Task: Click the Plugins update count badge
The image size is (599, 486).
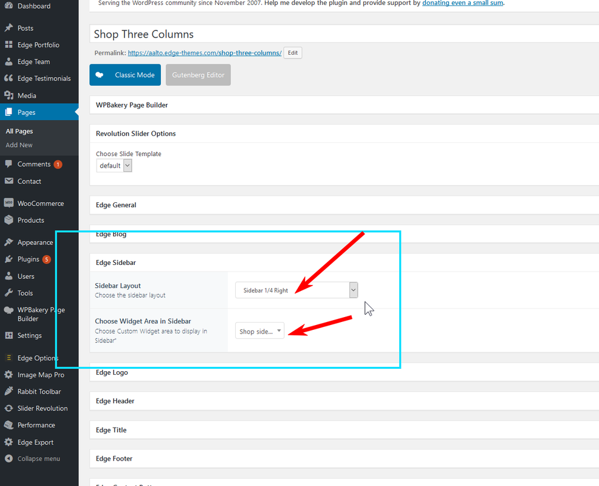Action: pyautogui.click(x=47, y=259)
